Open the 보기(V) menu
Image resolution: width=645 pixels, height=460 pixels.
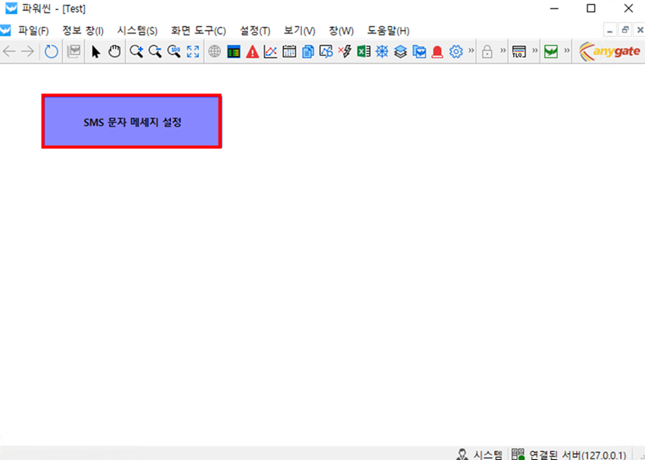click(300, 31)
